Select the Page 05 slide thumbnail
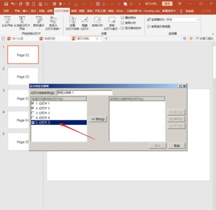 click(x=18, y=142)
